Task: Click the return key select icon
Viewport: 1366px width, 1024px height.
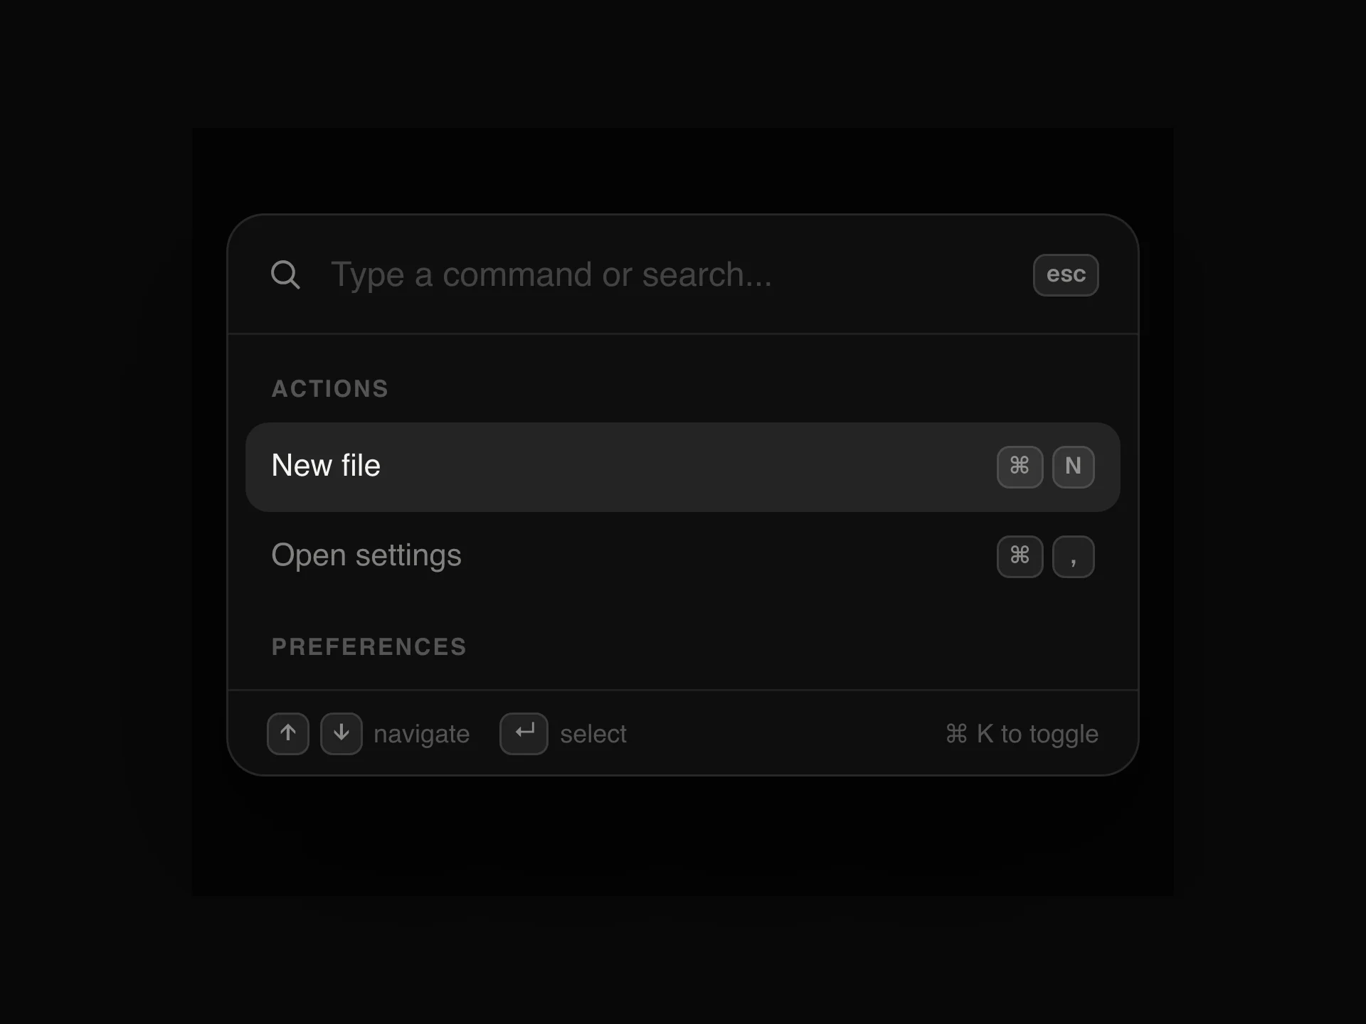Action: [524, 734]
